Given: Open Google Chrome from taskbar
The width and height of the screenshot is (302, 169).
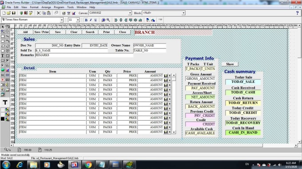Looking at the screenshot, I should tap(88, 165).
